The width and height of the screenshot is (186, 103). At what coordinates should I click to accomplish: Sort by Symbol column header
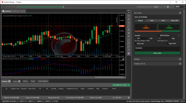[13, 89]
